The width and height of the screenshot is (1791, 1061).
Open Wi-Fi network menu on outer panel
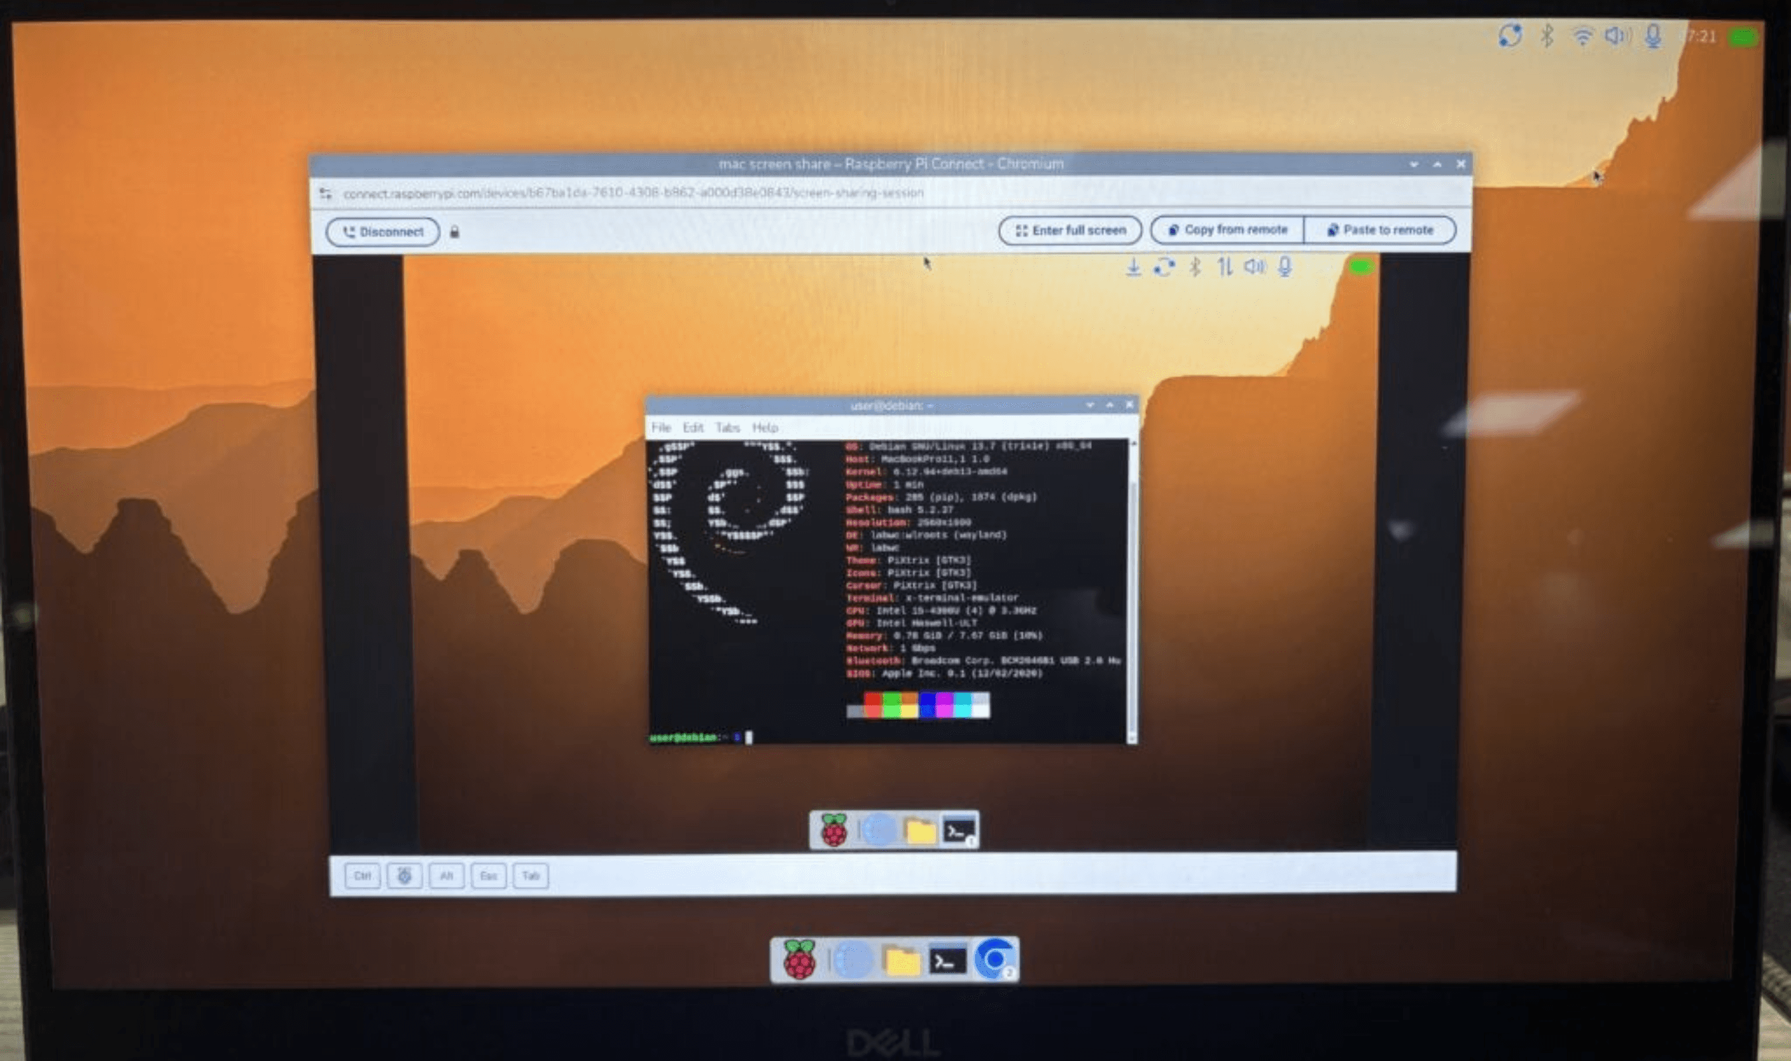pos(1582,36)
